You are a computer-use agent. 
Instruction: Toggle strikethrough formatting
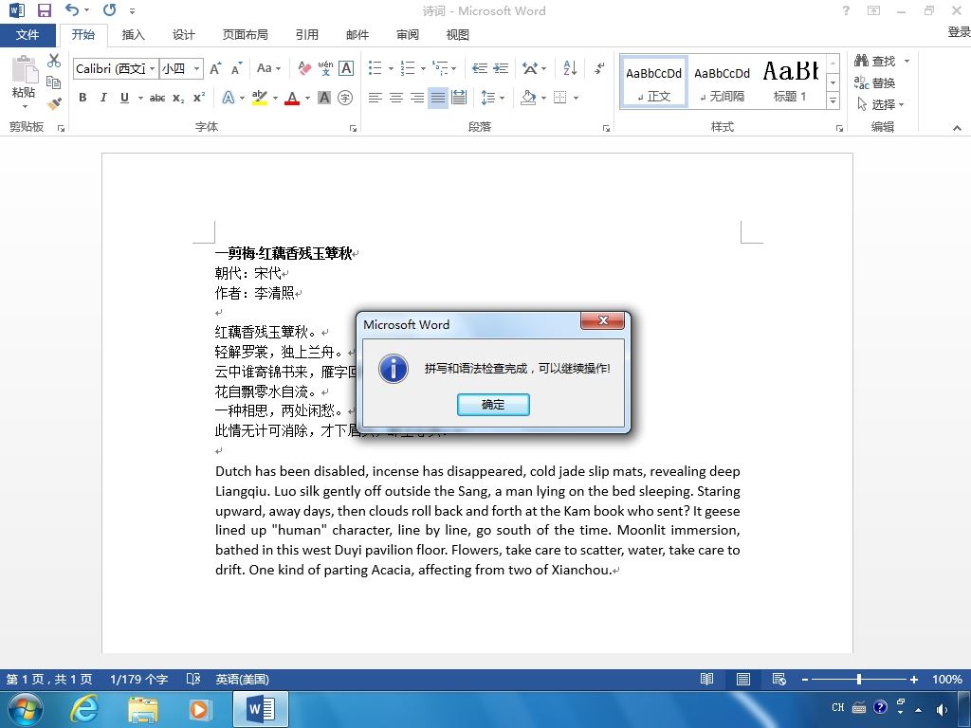[157, 98]
